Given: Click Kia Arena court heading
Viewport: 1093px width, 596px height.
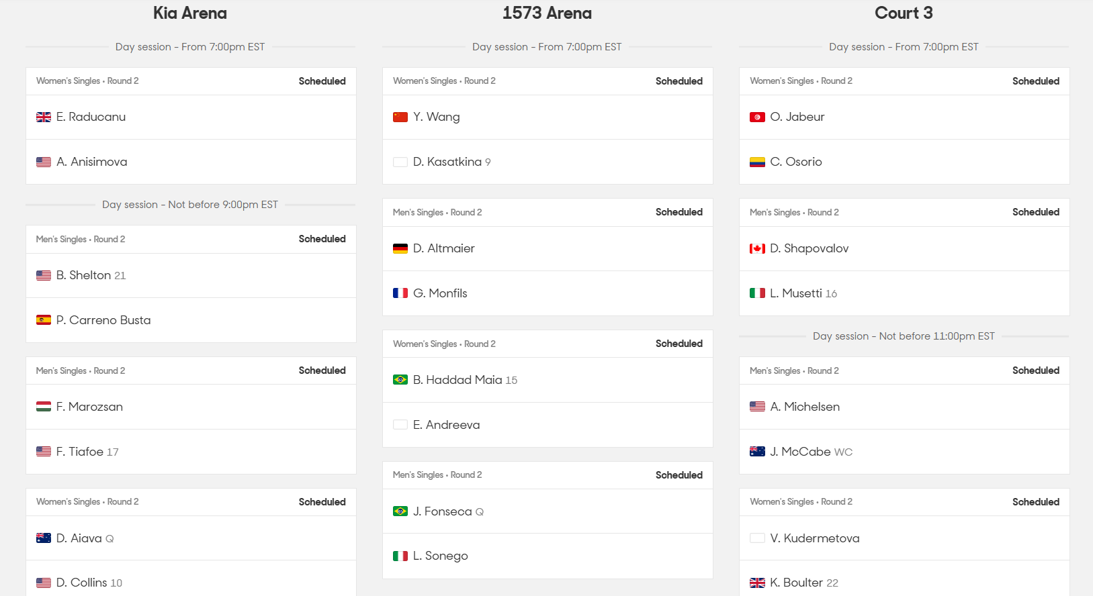Looking at the screenshot, I should (x=190, y=13).
